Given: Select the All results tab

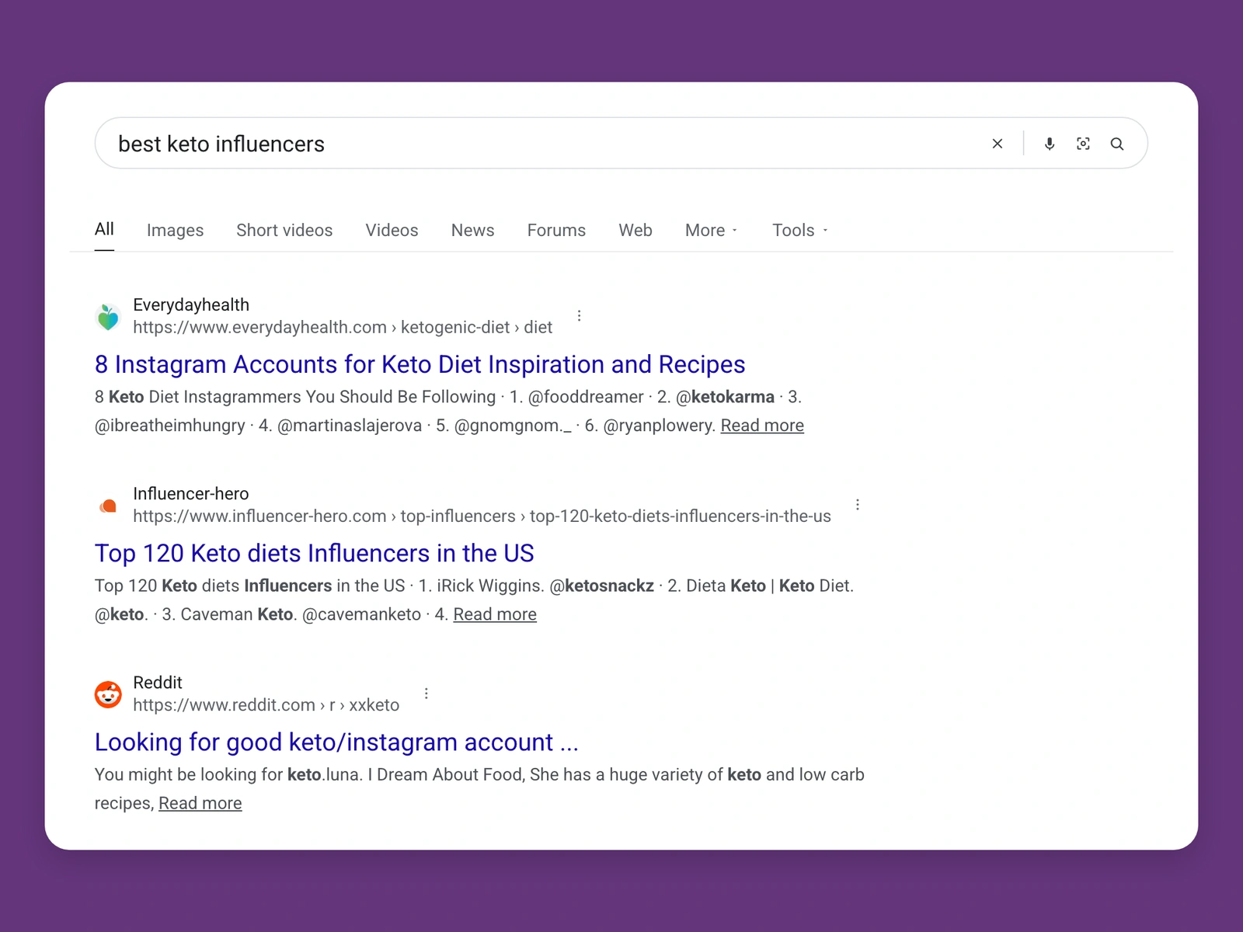Looking at the screenshot, I should coord(104,229).
